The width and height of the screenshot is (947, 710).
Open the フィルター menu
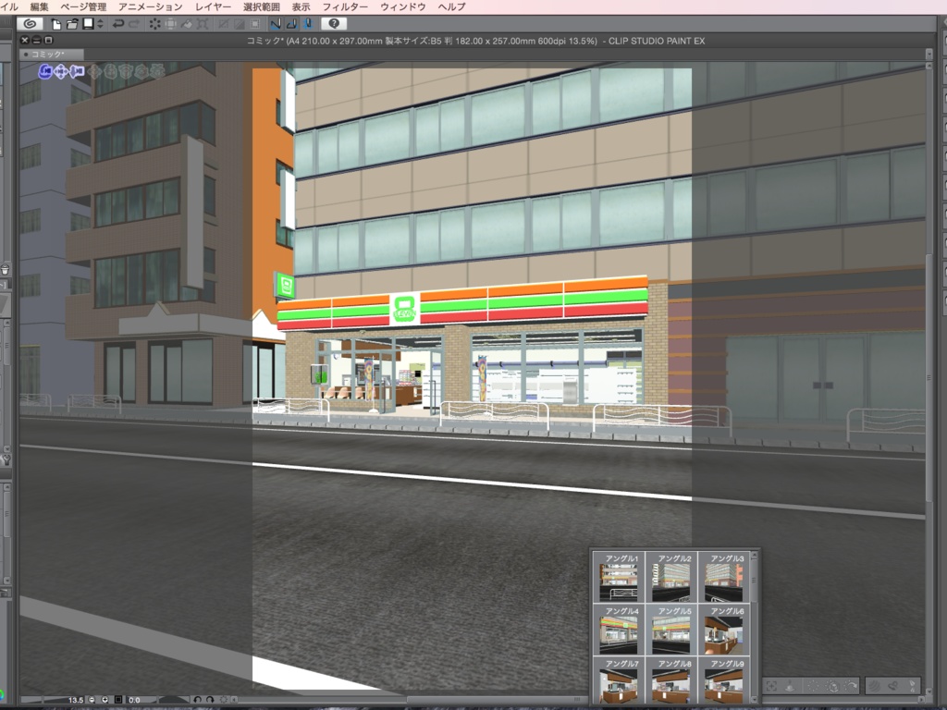(345, 6)
